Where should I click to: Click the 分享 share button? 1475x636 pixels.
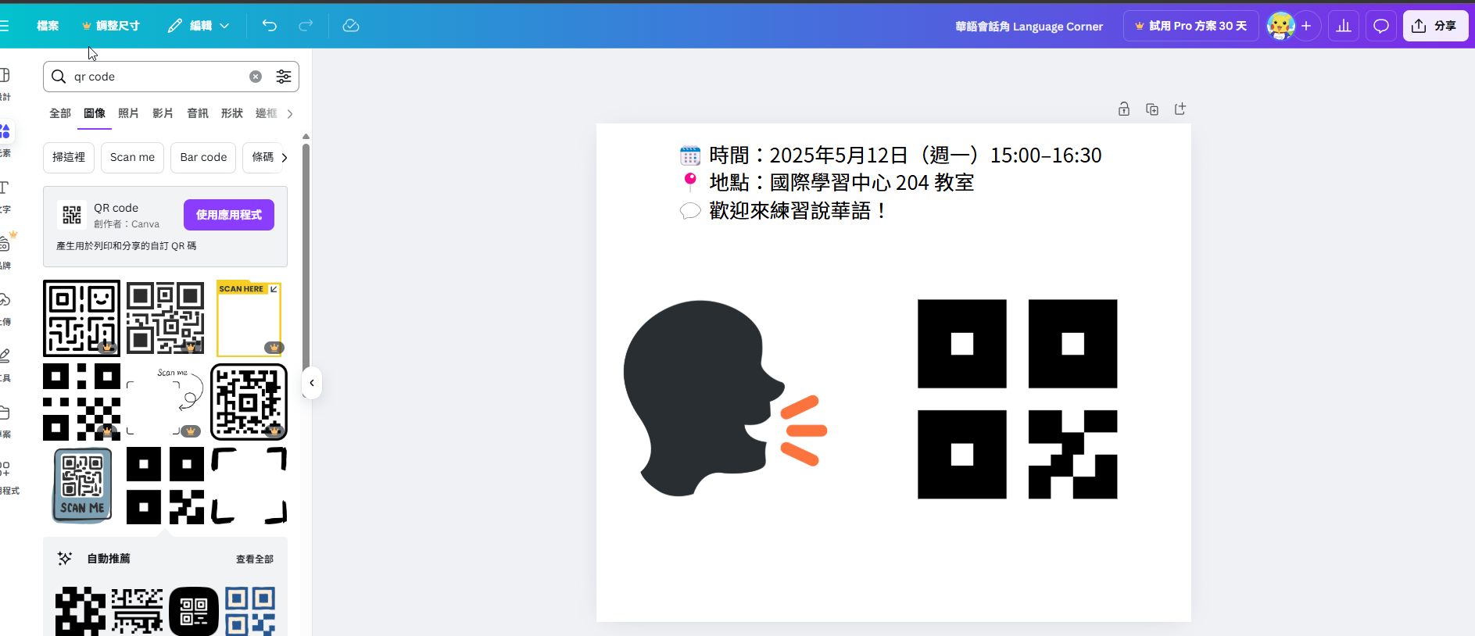tap(1435, 26)
